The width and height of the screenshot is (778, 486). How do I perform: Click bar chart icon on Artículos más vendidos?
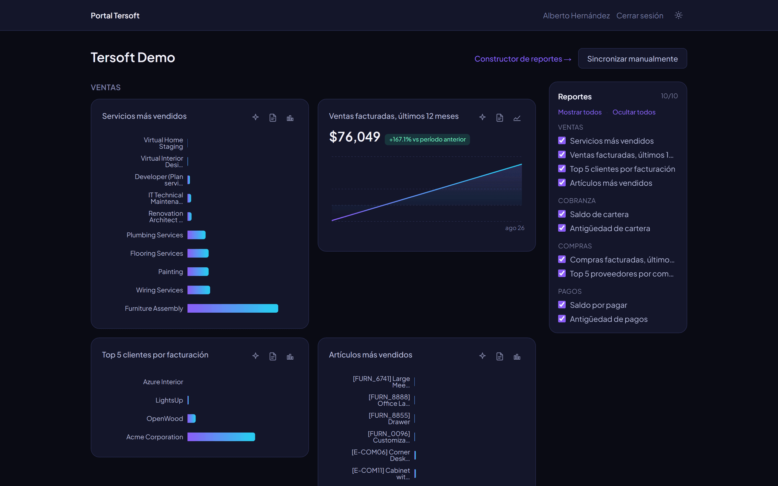517,356
